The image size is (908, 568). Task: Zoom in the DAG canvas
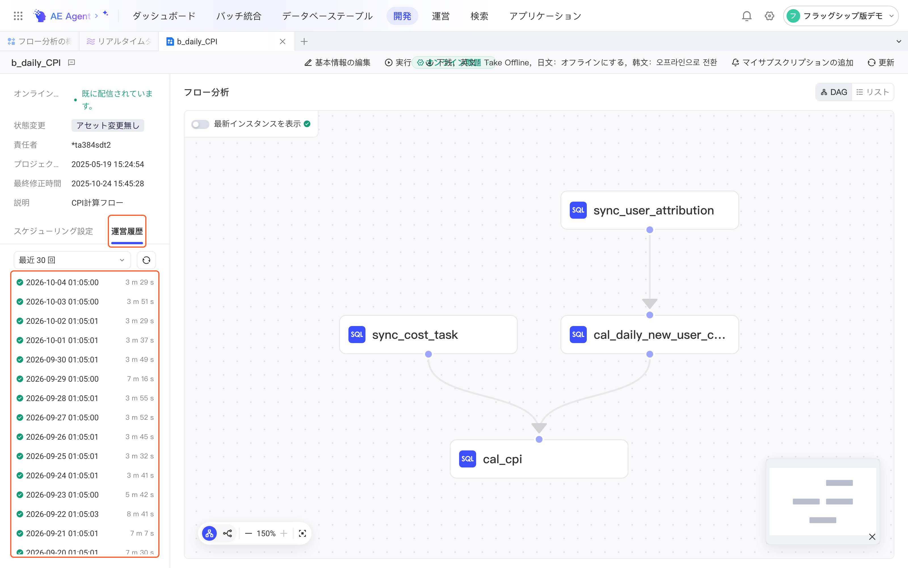[284, 533]
